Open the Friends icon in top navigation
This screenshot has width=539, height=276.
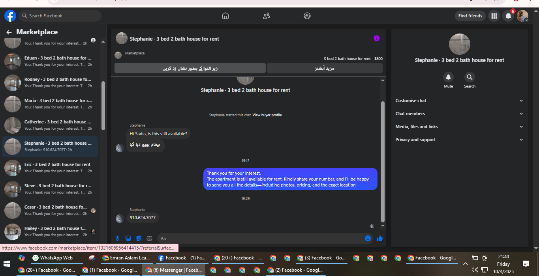pyautogui.click(x=267, y=16)
